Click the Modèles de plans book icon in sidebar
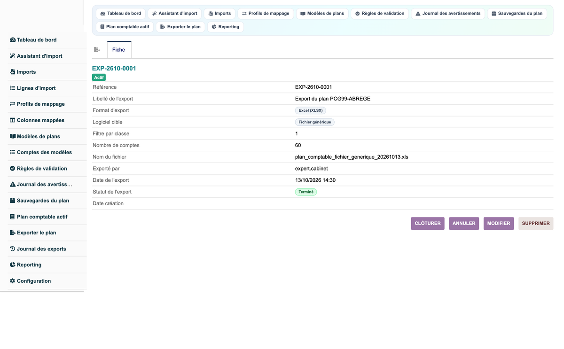 coord(13,136)
